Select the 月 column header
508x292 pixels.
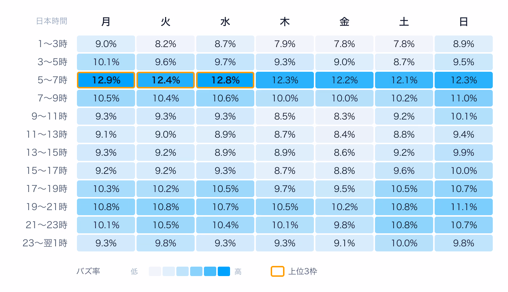pyautogui.click(x=106, y=22)
